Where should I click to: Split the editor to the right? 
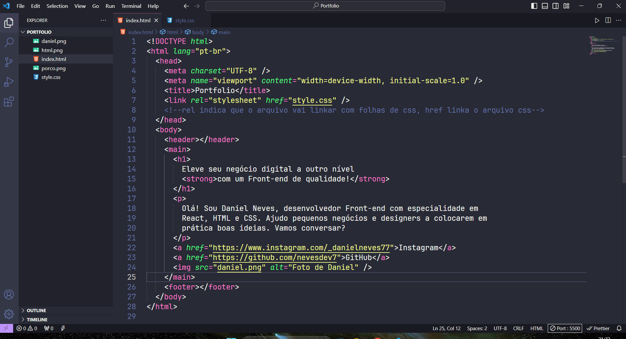click(608, 20)
